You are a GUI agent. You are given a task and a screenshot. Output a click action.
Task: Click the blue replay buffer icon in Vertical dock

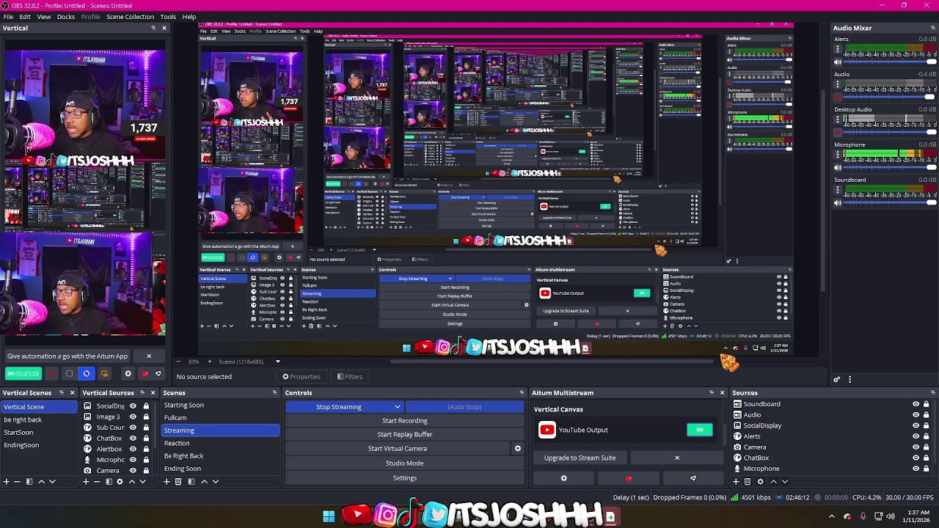point(87,373)
